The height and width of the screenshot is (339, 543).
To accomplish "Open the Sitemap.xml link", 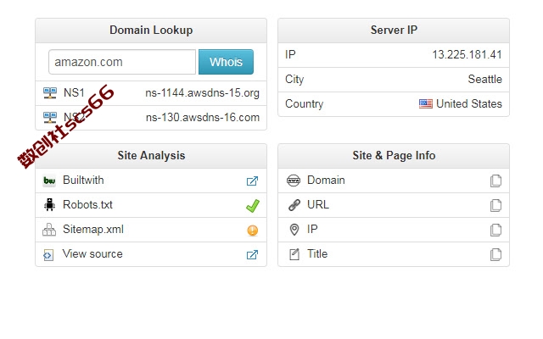I will tap(93, 230).
